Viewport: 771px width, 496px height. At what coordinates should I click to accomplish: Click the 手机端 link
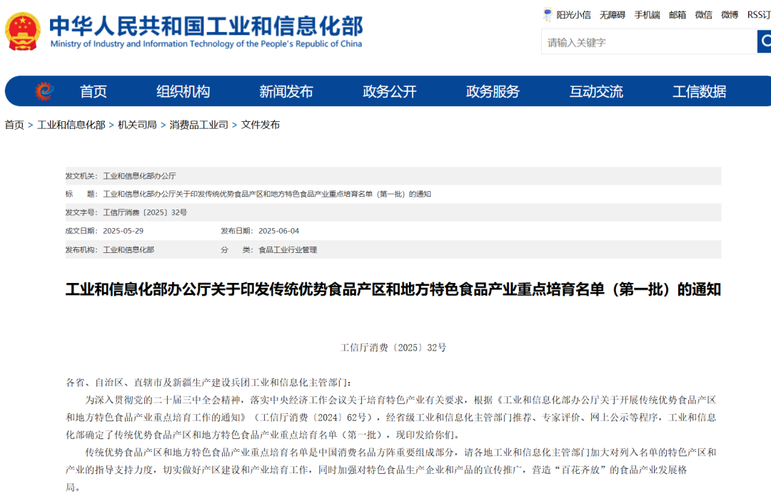click(x=647, y=15)
